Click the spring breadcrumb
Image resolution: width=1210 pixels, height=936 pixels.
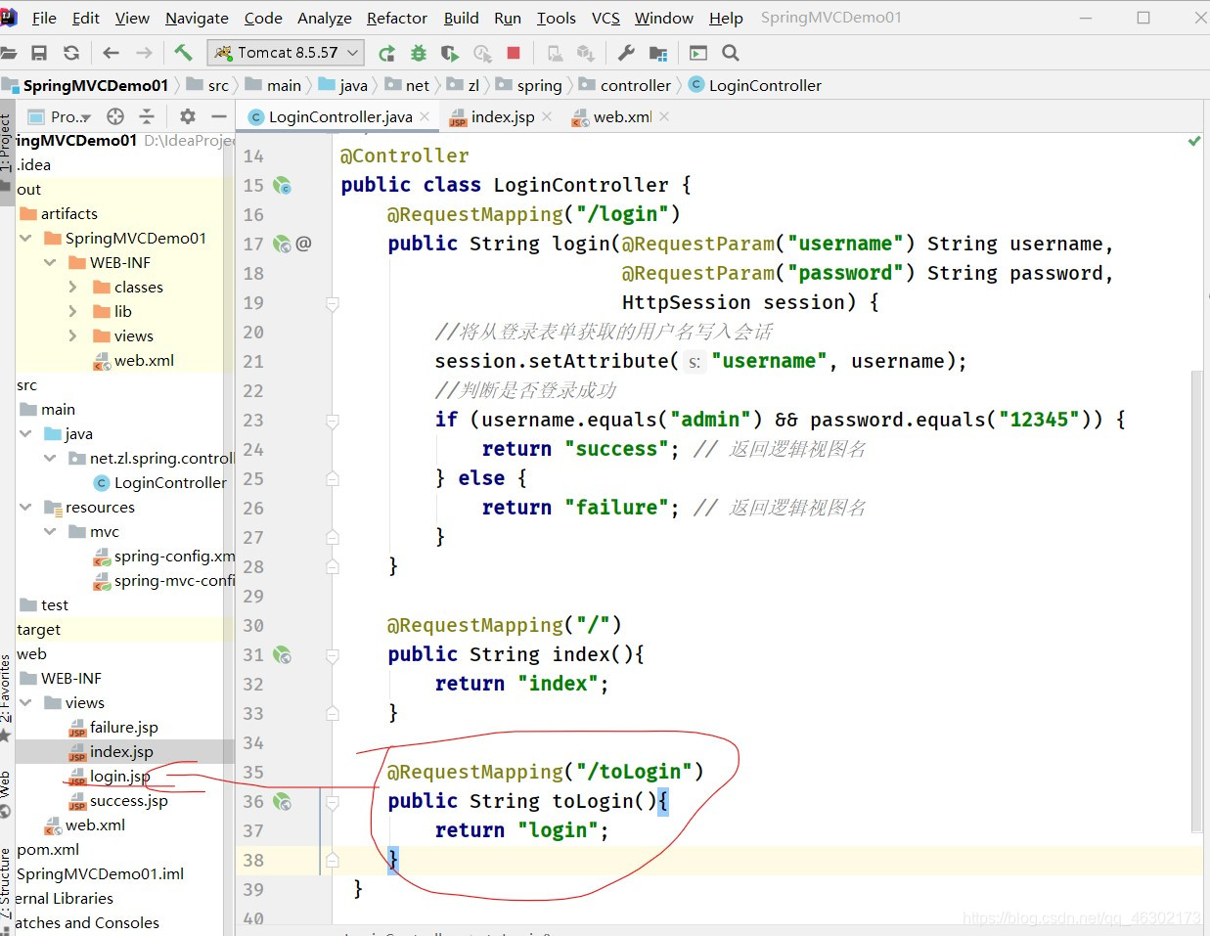click(x=529, y=85)
